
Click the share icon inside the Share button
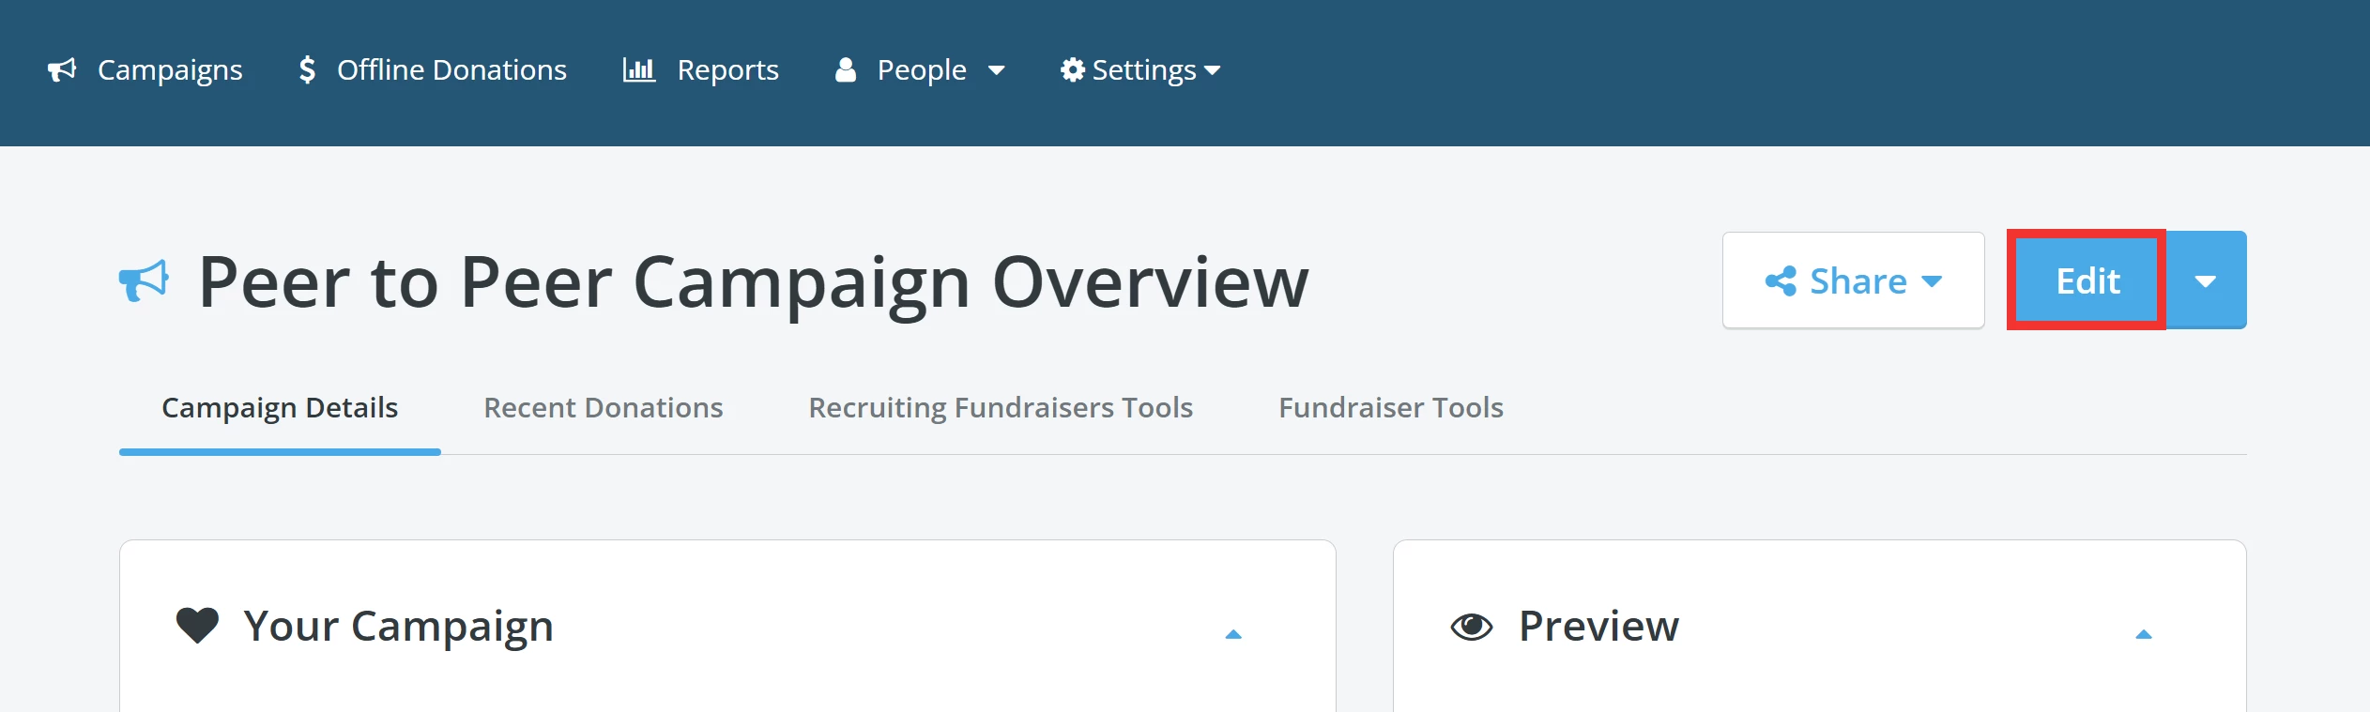(x=1784, y=280)
